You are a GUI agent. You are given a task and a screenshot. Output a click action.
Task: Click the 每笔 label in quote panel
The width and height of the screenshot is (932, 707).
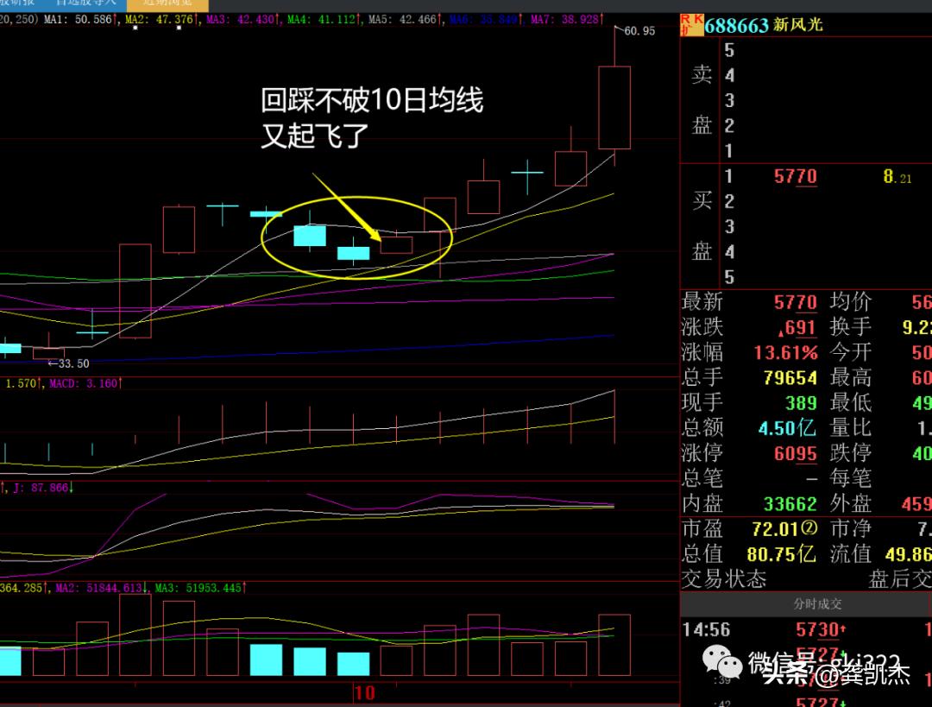pos(850,478)
